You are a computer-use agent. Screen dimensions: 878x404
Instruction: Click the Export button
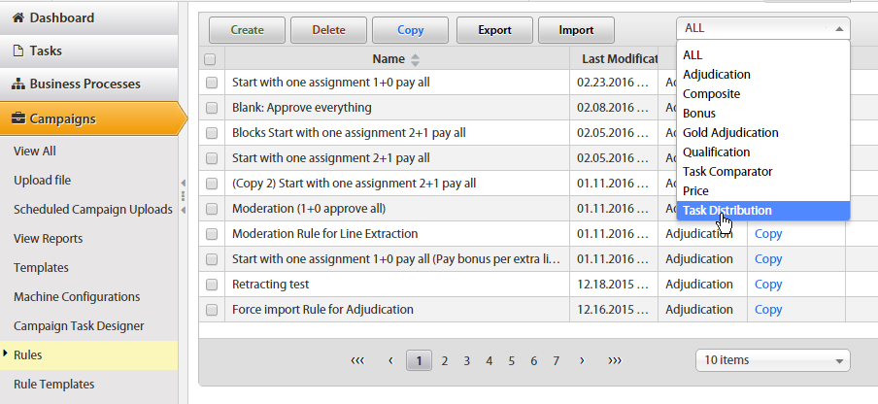tap(494, 30)
